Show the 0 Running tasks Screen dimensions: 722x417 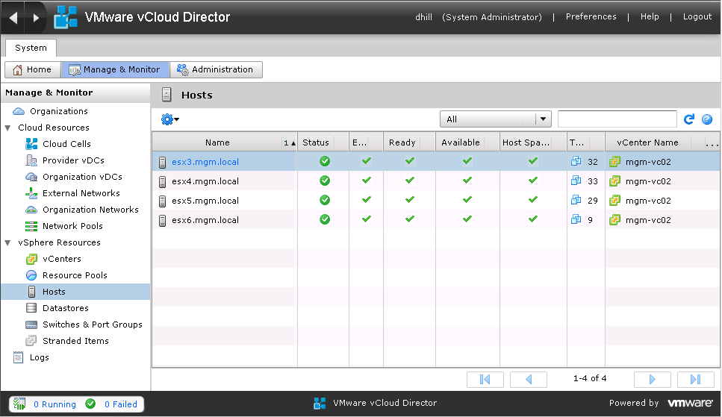[55, 404]
